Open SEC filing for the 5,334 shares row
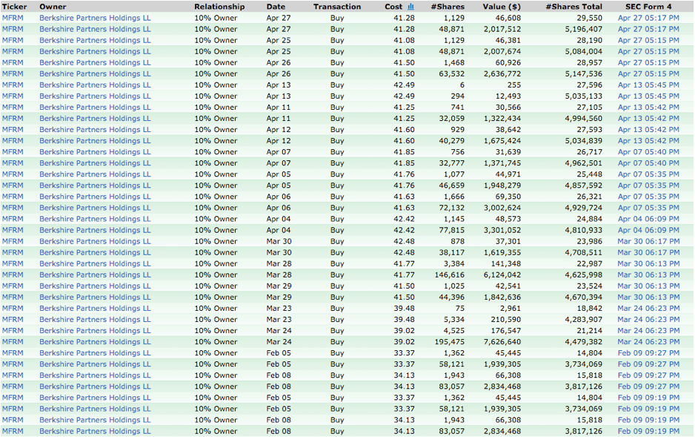Image resolution: width=695 pixels, height=437 pixels. [x=648, y=320]
